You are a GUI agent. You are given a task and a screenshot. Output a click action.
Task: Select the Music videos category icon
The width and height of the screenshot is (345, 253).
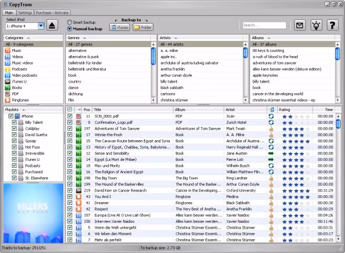click(7, 63)
